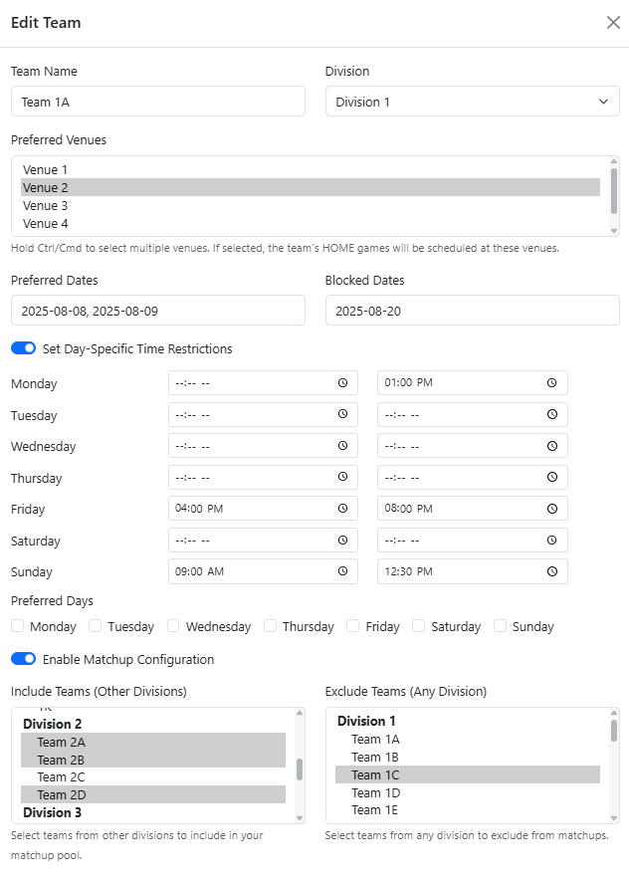629x878 pixels.
Task: Click the Preferred Dates field
Action: coord(157,311)
